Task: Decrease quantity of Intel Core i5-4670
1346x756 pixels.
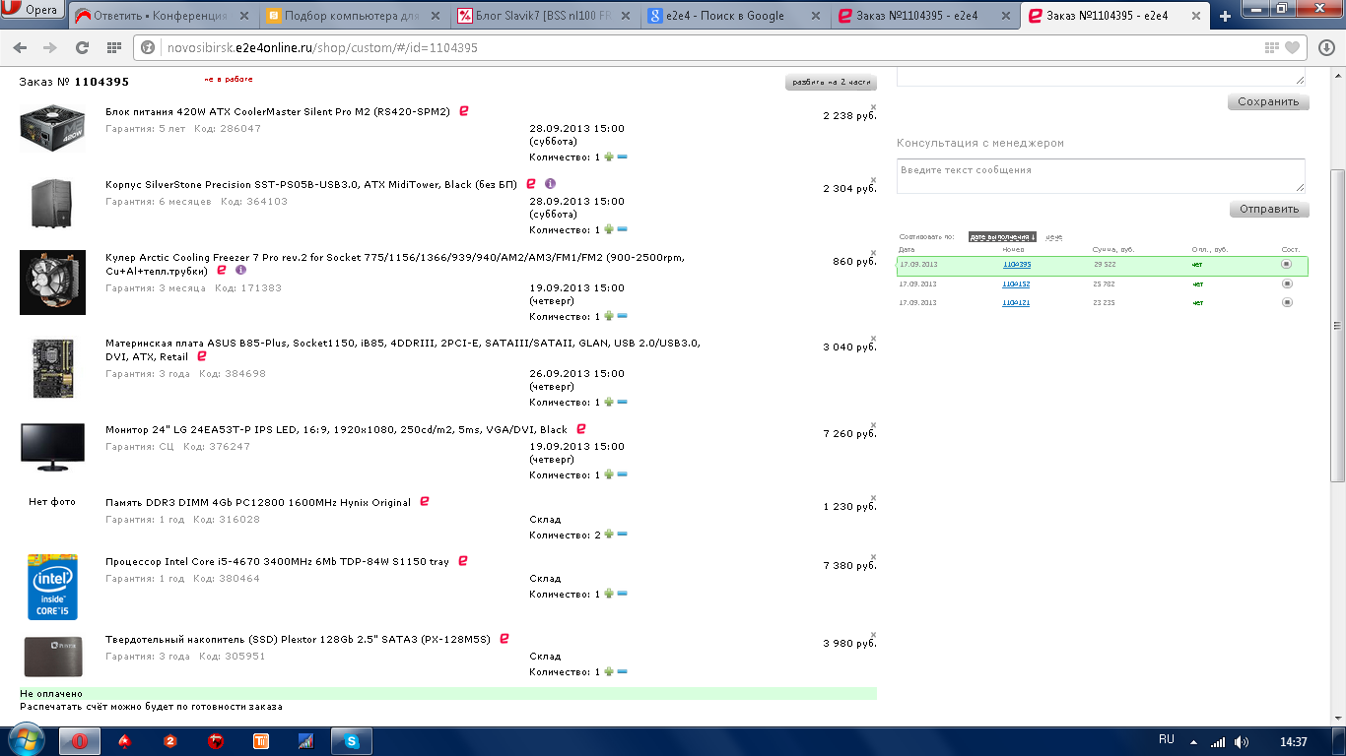Action: point(623,594)
